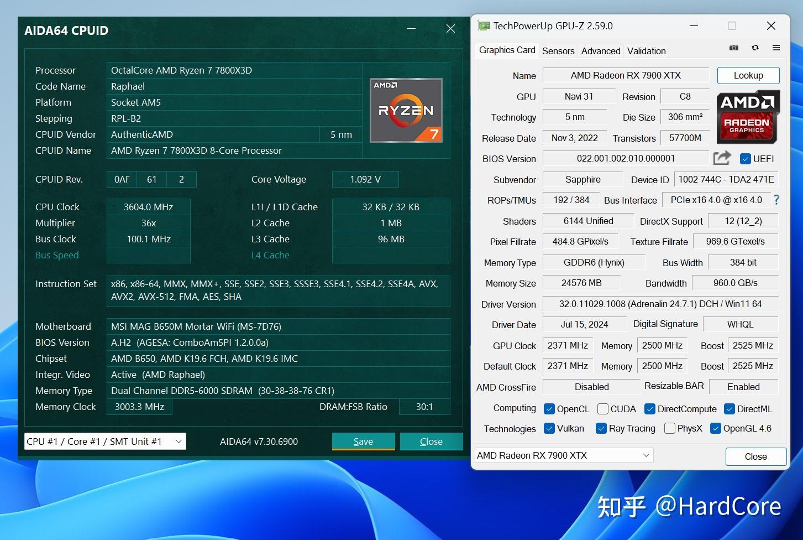Open the GPU-Z hamburger menu
The image size is (803, 540).
[x=776, y=48]
